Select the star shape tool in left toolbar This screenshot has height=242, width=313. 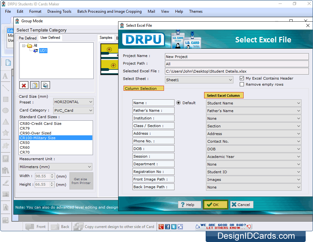(x=5, y=132)
